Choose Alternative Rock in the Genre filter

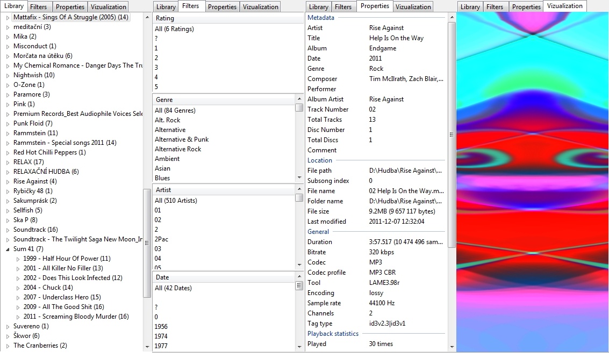coord(178,149)
